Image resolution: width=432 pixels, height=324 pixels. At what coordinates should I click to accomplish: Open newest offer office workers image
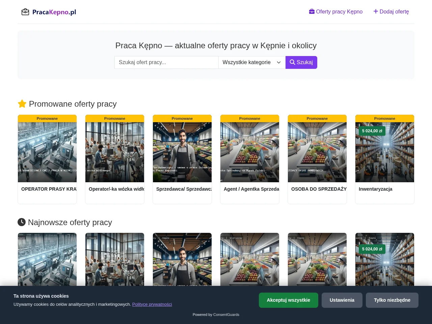[115, 260]
